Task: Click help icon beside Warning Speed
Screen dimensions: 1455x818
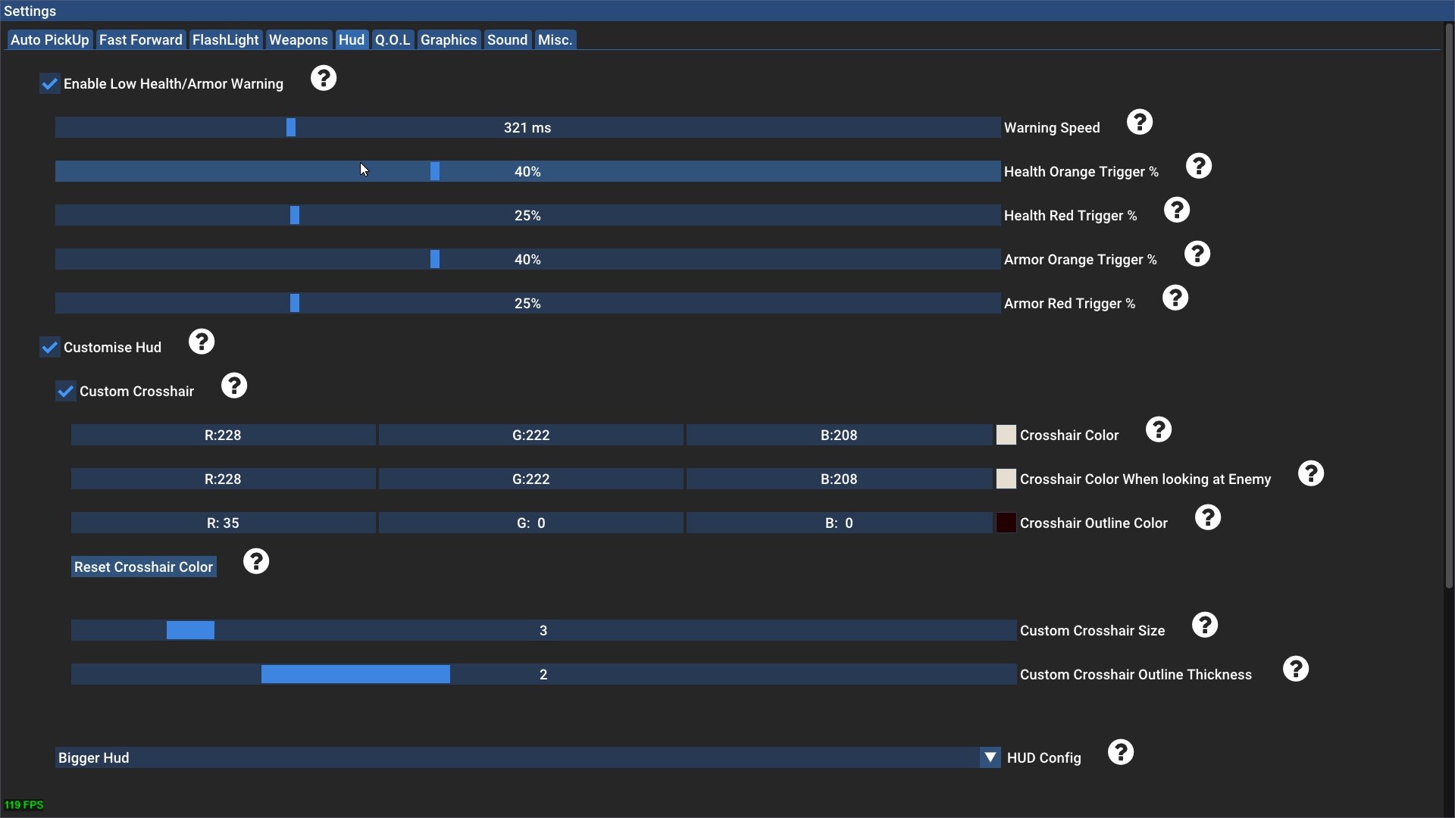Action: 1139,122
